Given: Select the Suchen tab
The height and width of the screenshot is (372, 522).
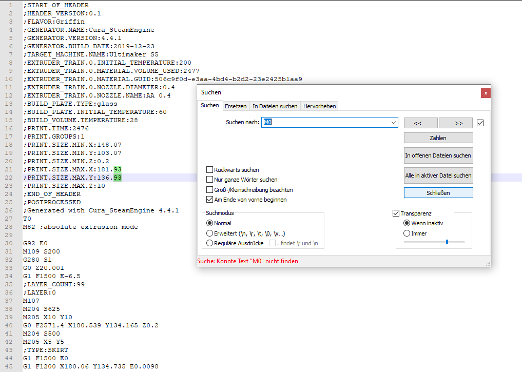Looking at the screenshot, I should (209, 105).
